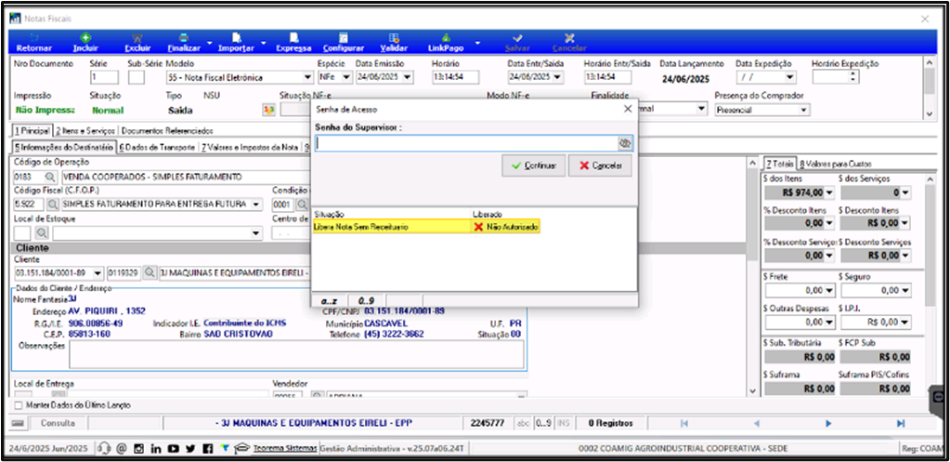Click the @ email icon in status bar
Image resolution: width=950 pixels, height=462 pixels.
[121, 449]
